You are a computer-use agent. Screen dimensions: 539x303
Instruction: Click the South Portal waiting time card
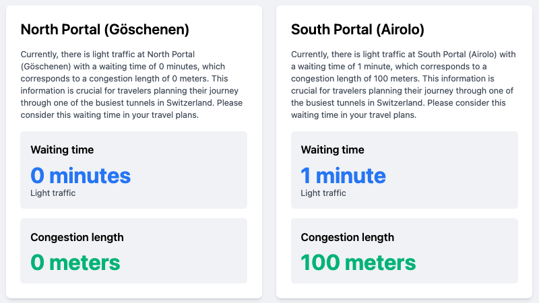[x=405, y=170]
